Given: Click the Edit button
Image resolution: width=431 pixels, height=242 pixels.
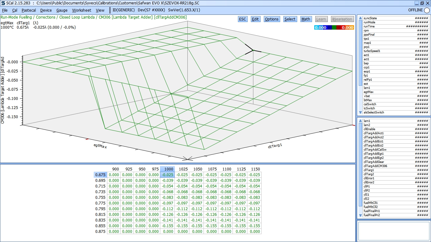Looking at the screenshot, I should pyautogui.click(x=255, y=19).
